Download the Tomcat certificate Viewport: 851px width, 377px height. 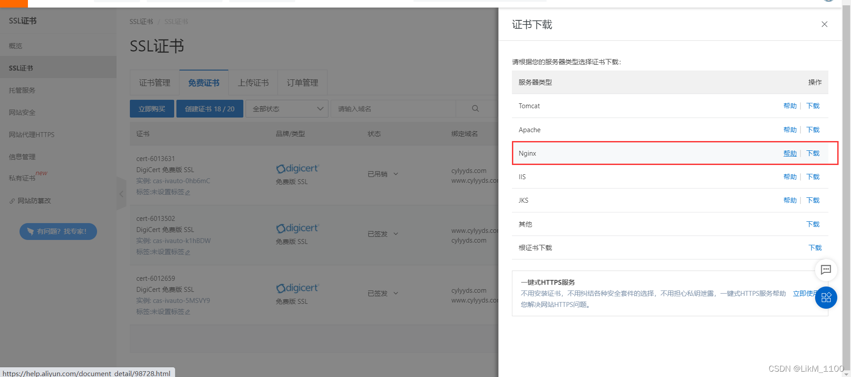pos(813,106)
